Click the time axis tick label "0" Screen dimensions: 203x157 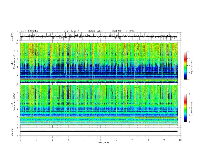coord(20,140)
